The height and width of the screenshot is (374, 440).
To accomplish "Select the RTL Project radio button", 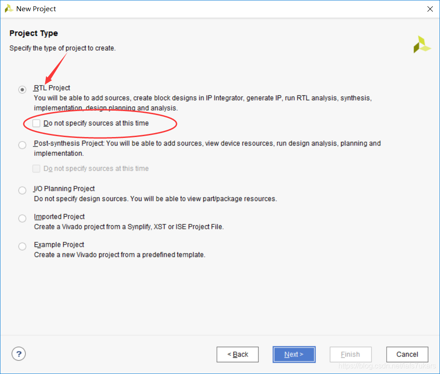I will 22,90.
